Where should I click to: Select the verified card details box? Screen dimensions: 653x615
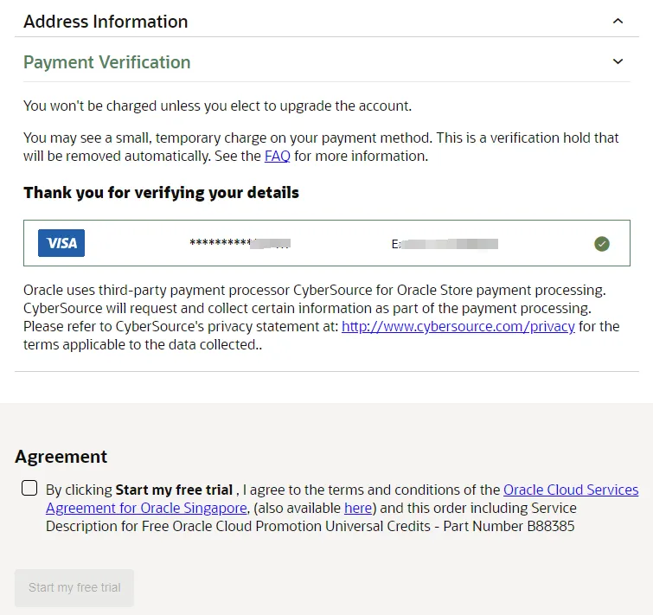(327, 243)
